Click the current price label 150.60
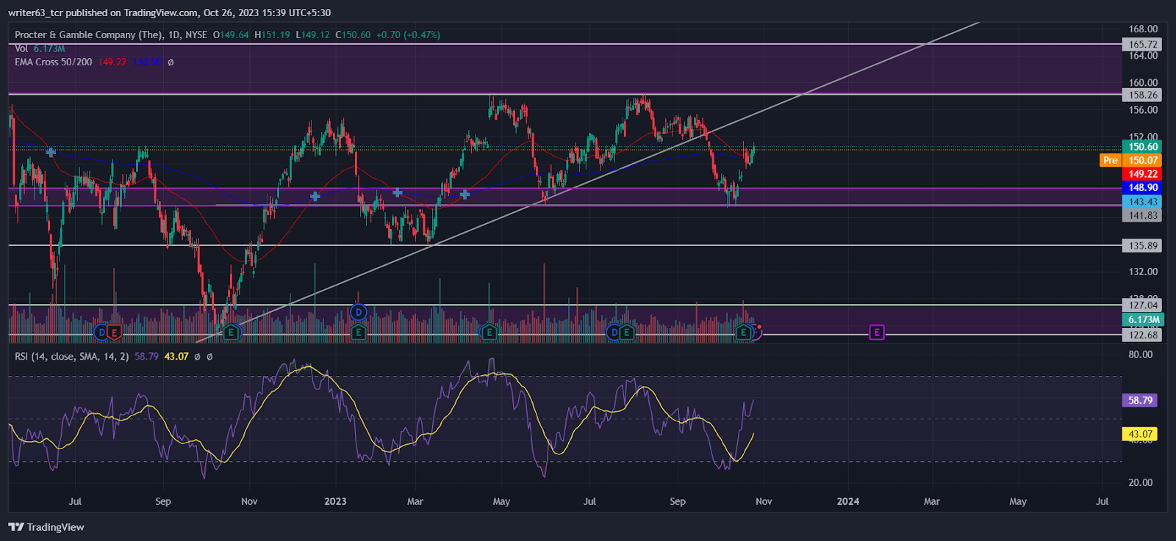The height and width of the screenshot is (541, 1176). pos(1143,147)
